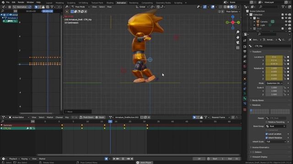
Task: Toggle render camera icon for Light row
Action: pyautogui.click(x=290, y=25)
